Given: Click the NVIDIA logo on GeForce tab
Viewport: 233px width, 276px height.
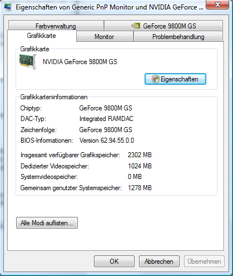Looking at the screenshot, I should click(x=136, y=26).
